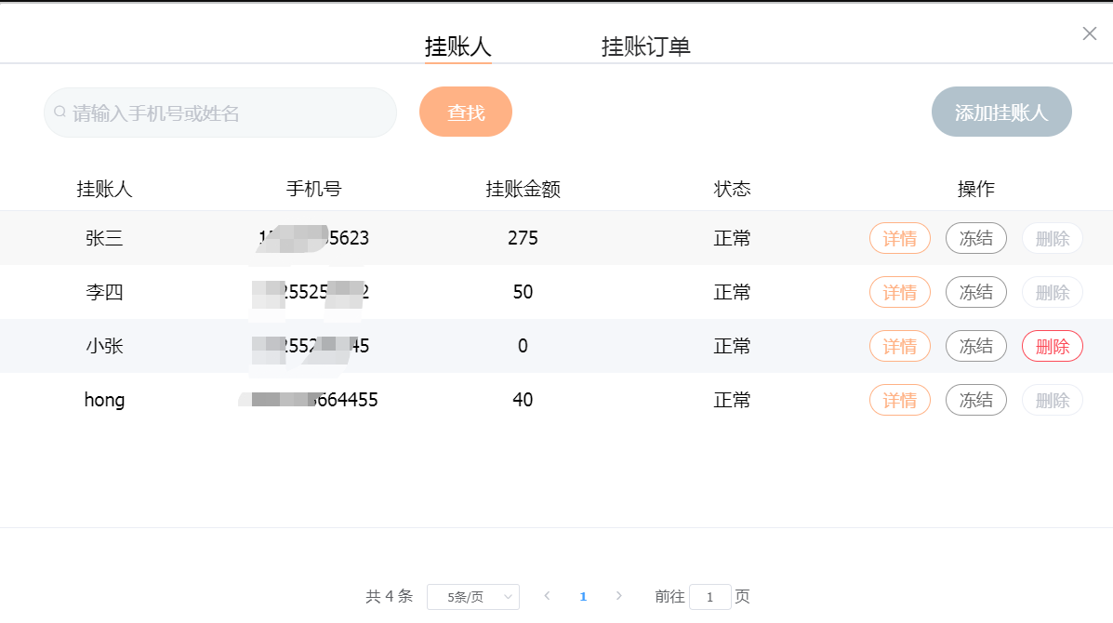Click page number 1 in the pagination
Viewport: 1113px width, 623px height.
583,597
